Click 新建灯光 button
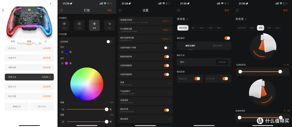 pyautogui.click(x=17, y=106)
